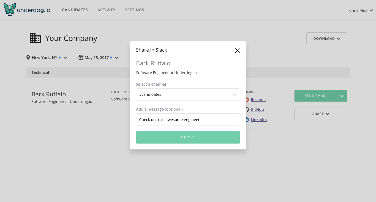Expand the Download dropdown
The height and width of the screenshot is (202, 376).
click(327, 39)
